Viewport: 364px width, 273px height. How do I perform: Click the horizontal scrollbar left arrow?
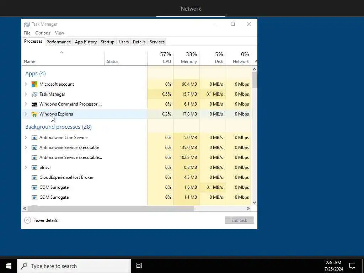click(25, 208)
